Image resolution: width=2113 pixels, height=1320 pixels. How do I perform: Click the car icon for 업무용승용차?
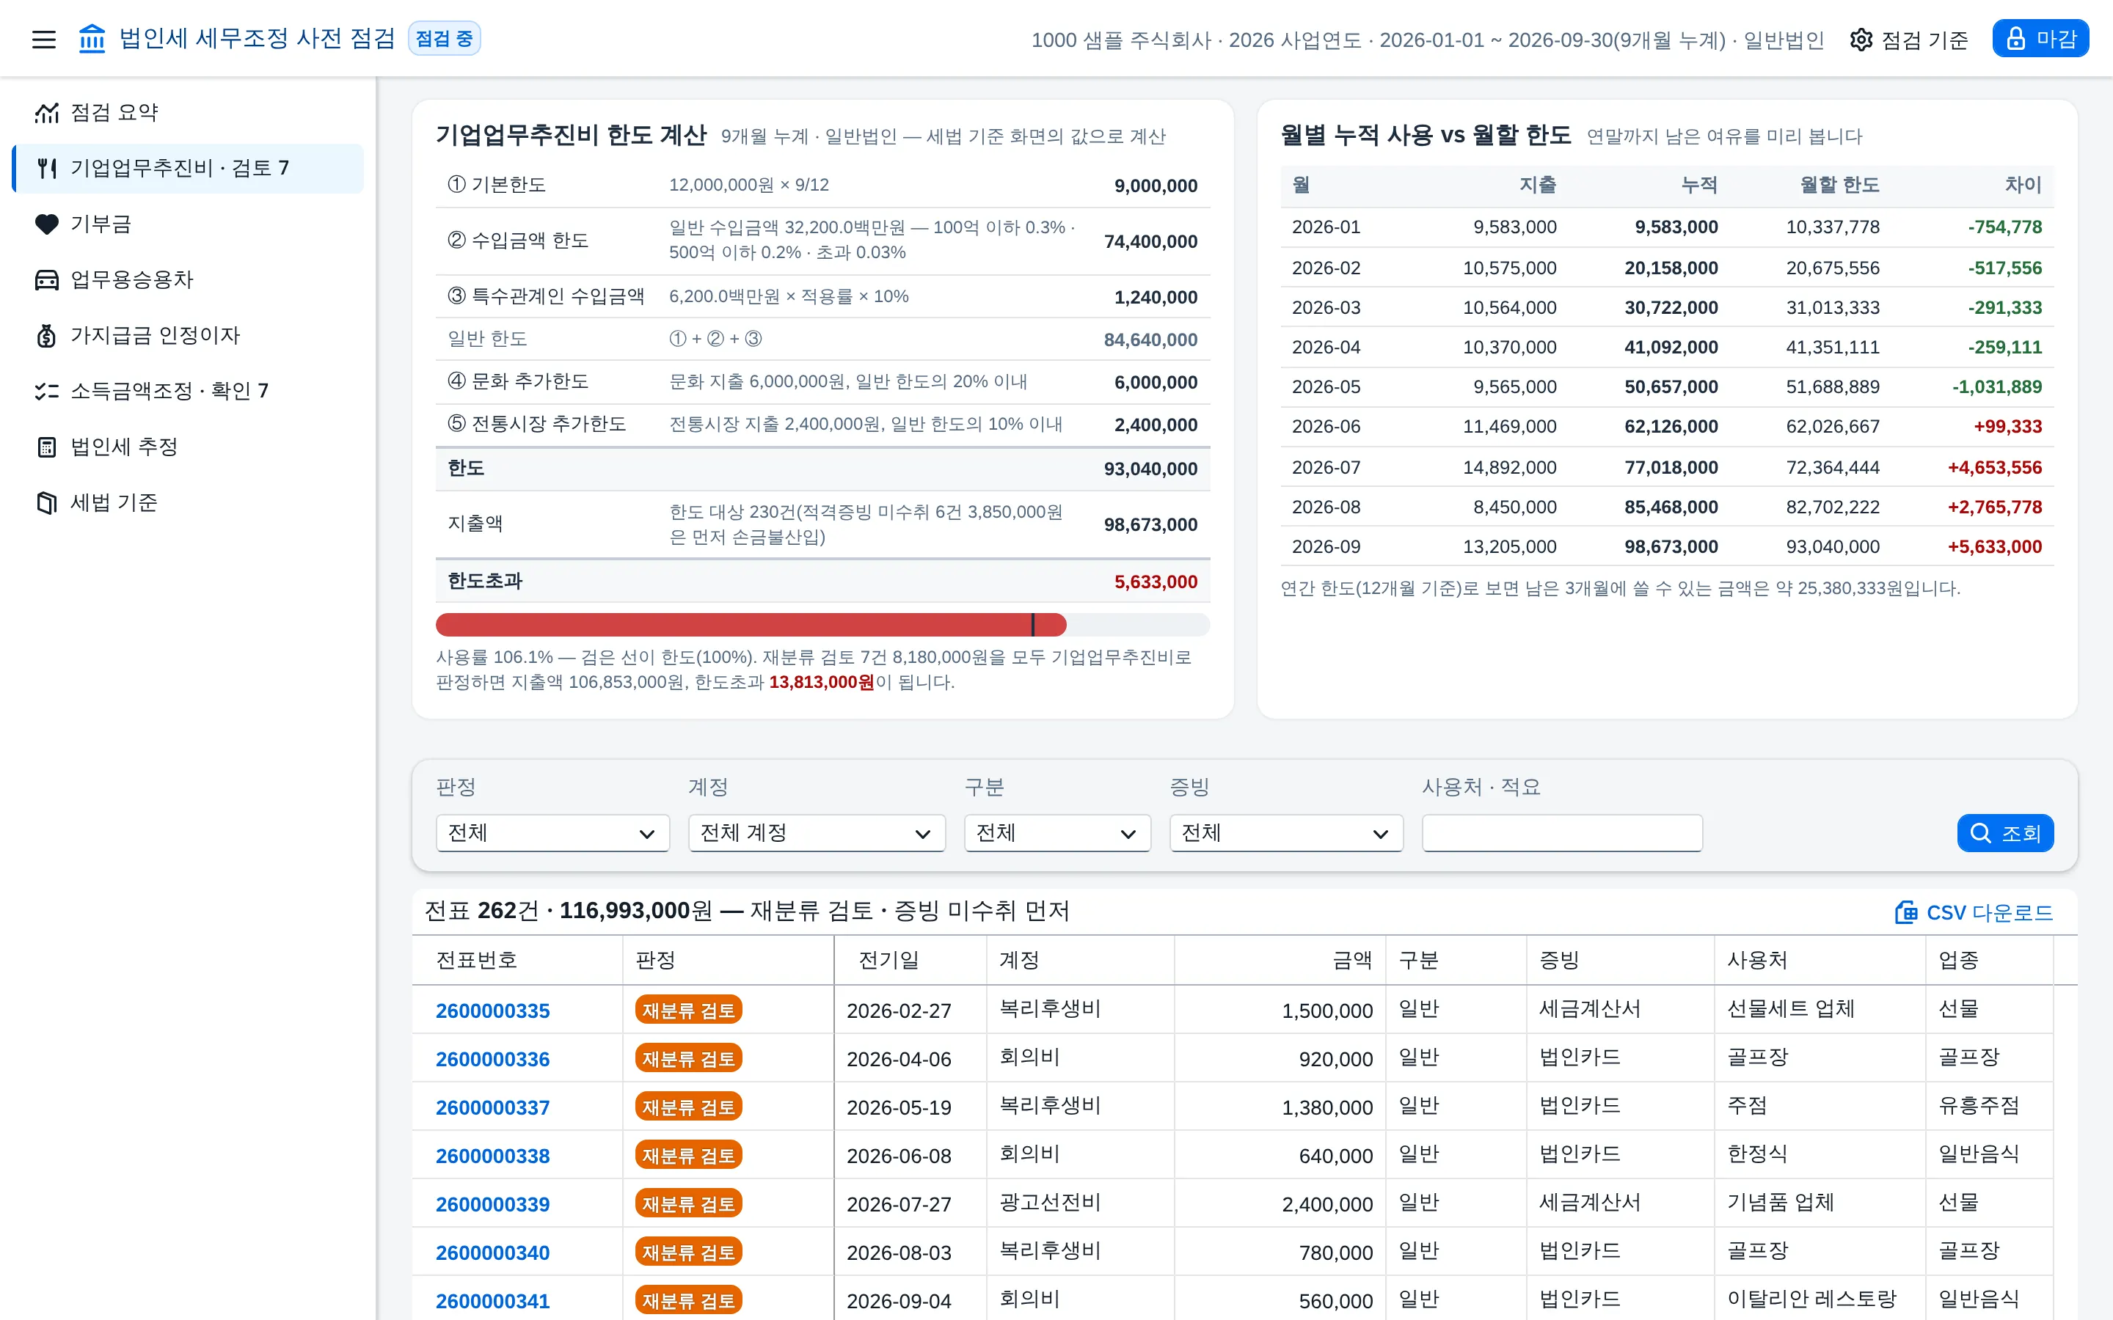coord(46,280)
